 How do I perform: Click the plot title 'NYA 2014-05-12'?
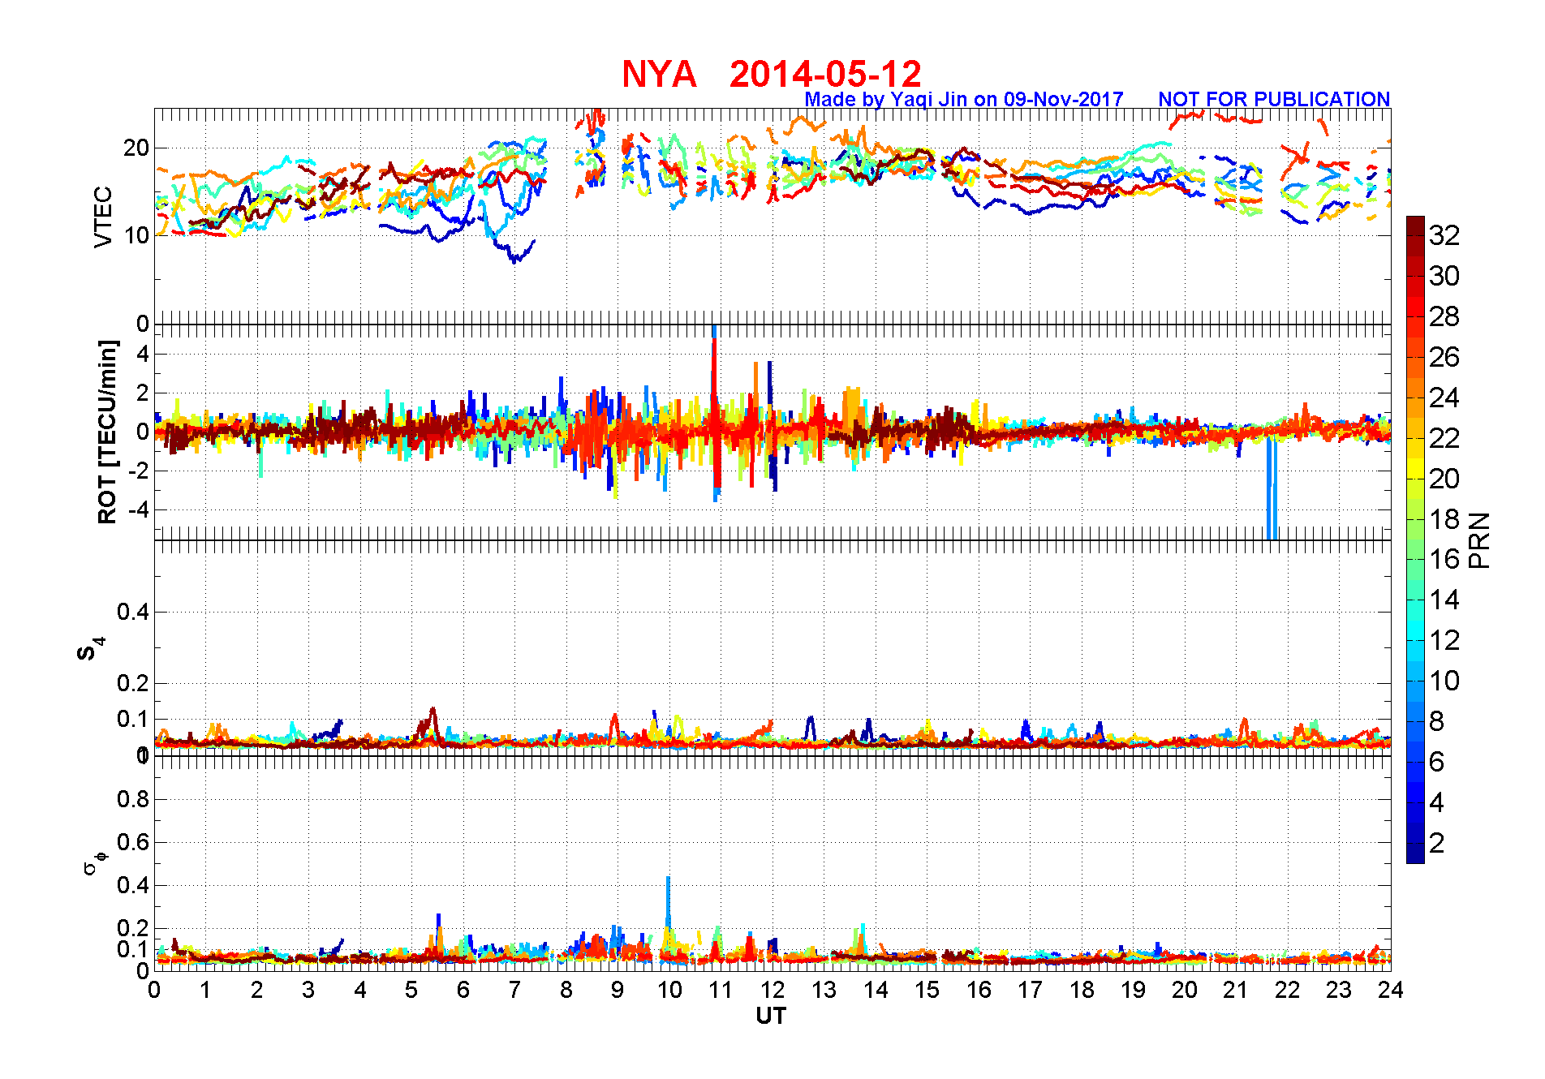(772, 74)
